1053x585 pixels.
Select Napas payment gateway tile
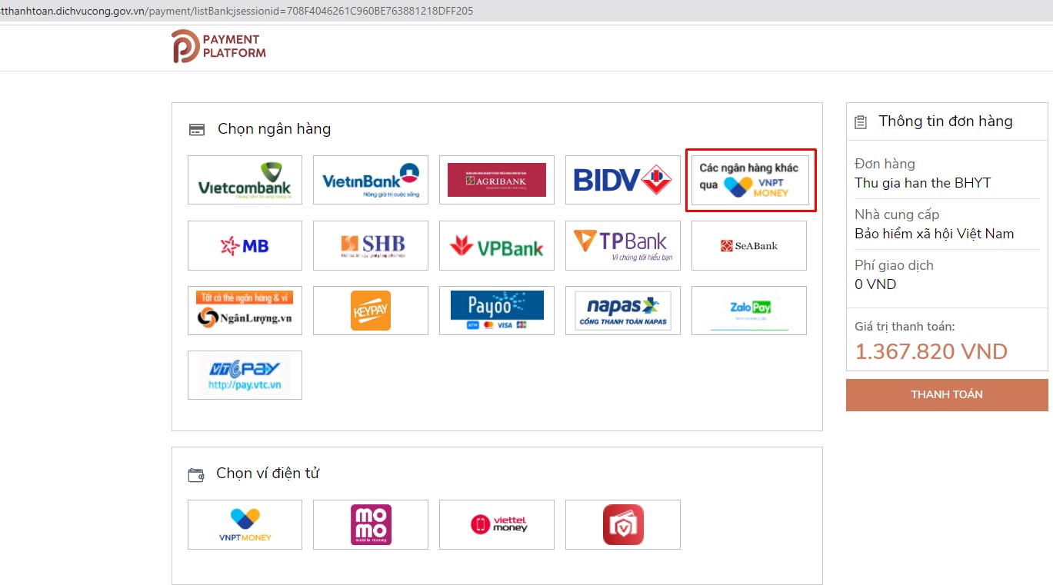(623, 311)
